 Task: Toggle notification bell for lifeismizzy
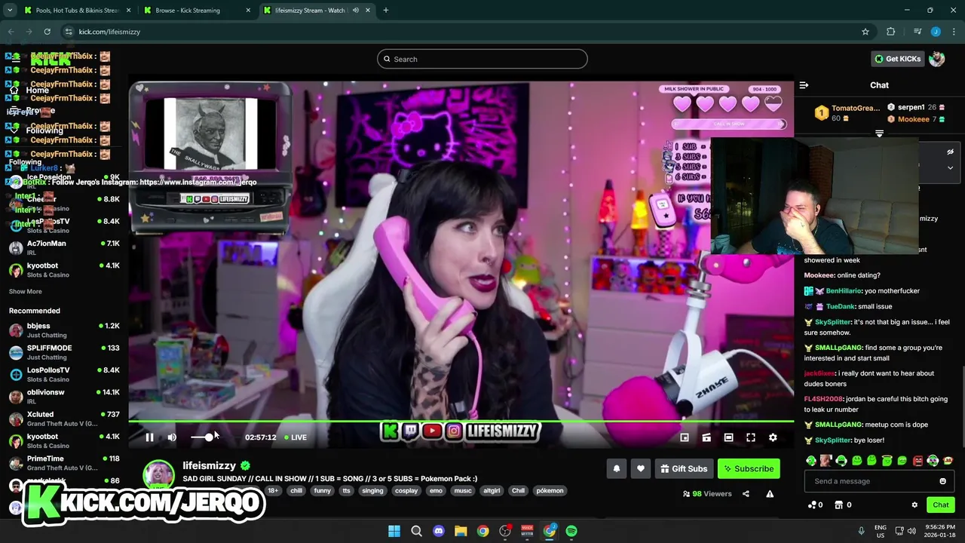pyautogui.click(x=616, y=468)
